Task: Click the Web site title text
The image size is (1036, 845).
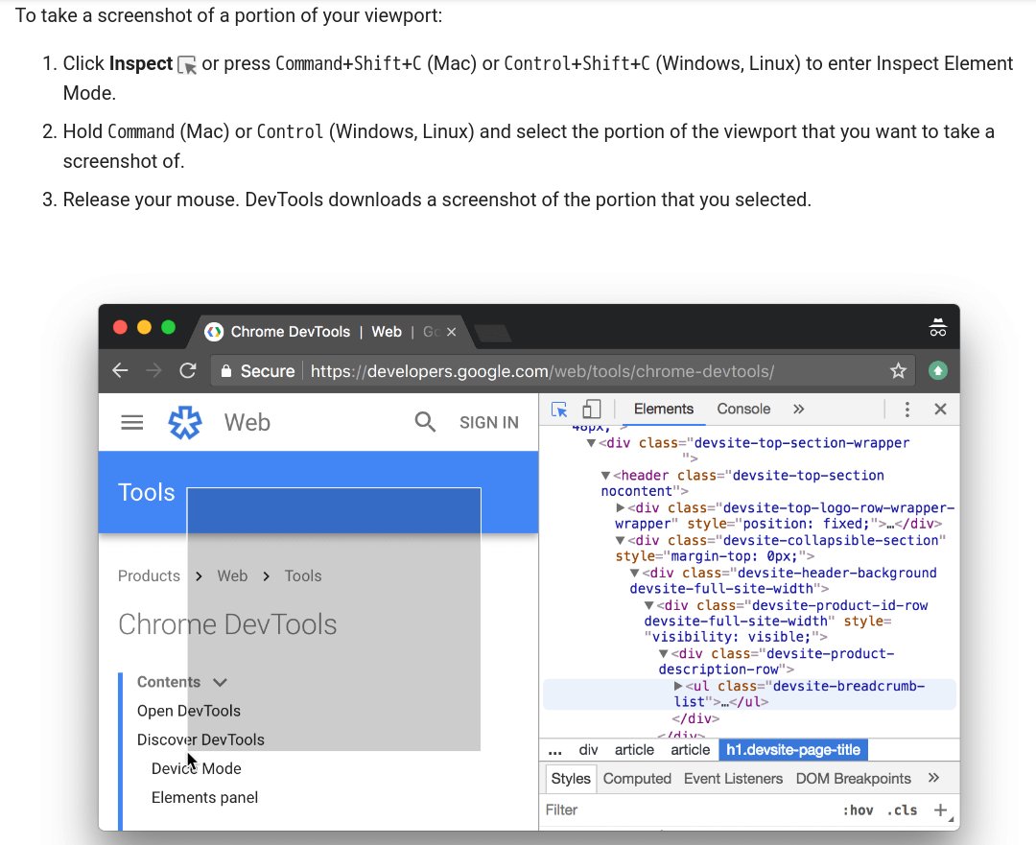Action: coord(247,422)
